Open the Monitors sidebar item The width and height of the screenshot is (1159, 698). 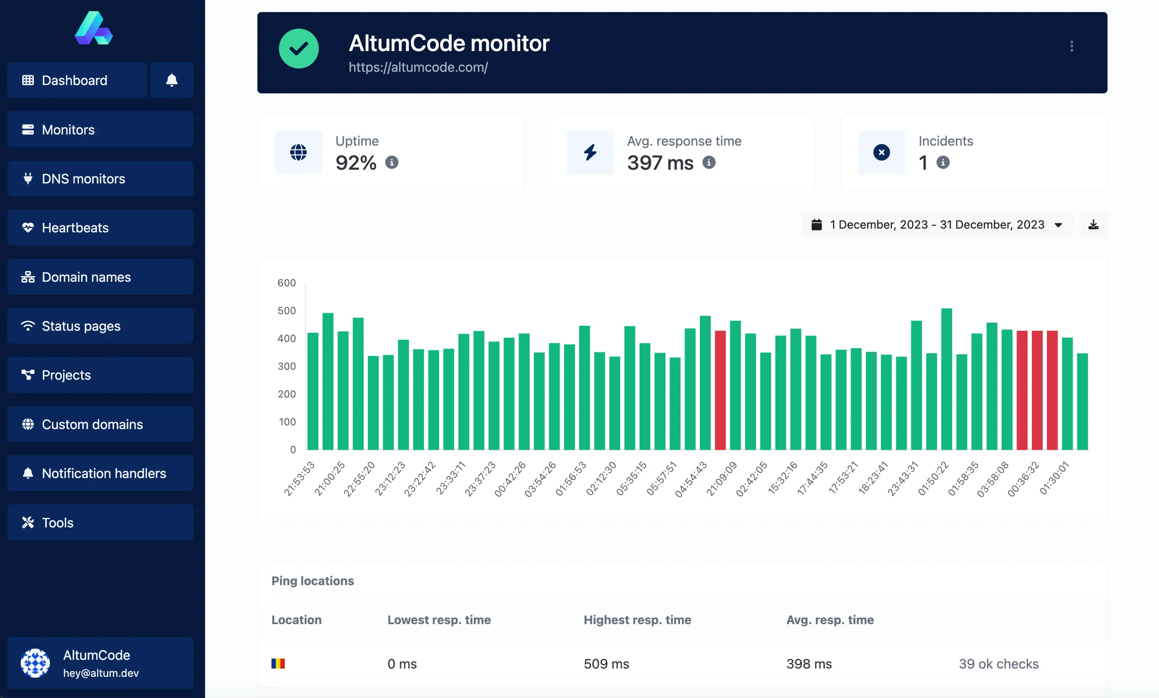(x=100, y=129)
